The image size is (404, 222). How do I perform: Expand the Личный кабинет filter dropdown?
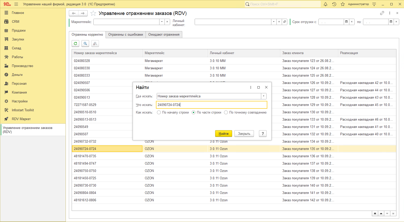click(x=274, y=22)
